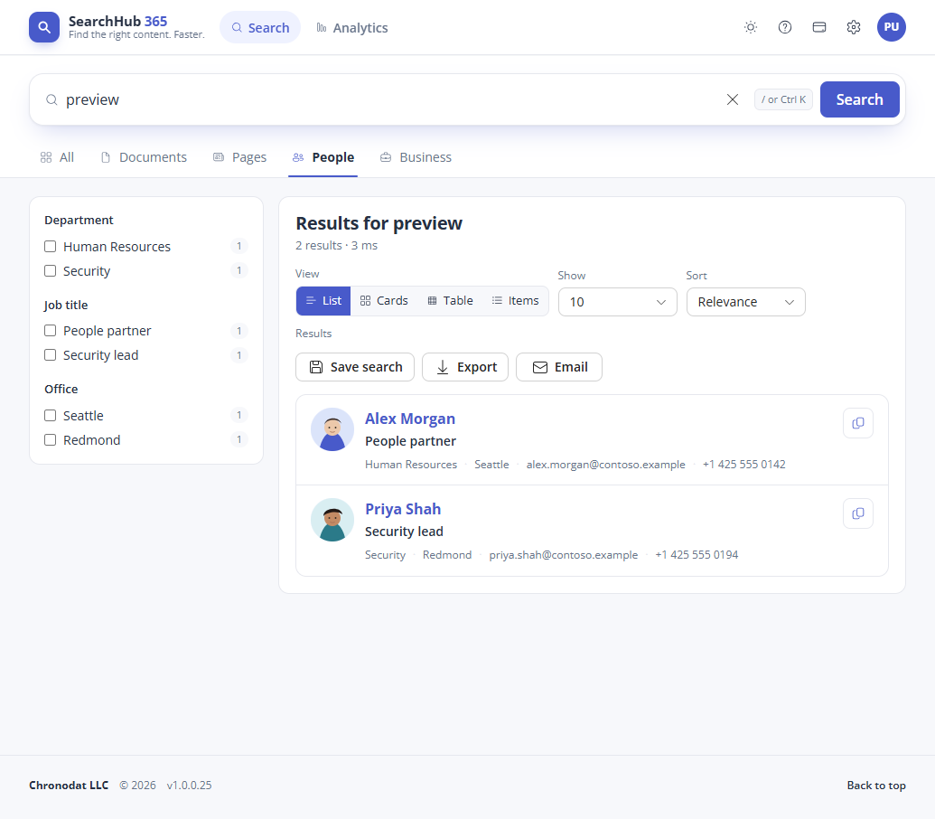The width and height of the screenshot is (935, 819).
Task: Tick the Redmond office filter
Action: [x=50, y=439]
